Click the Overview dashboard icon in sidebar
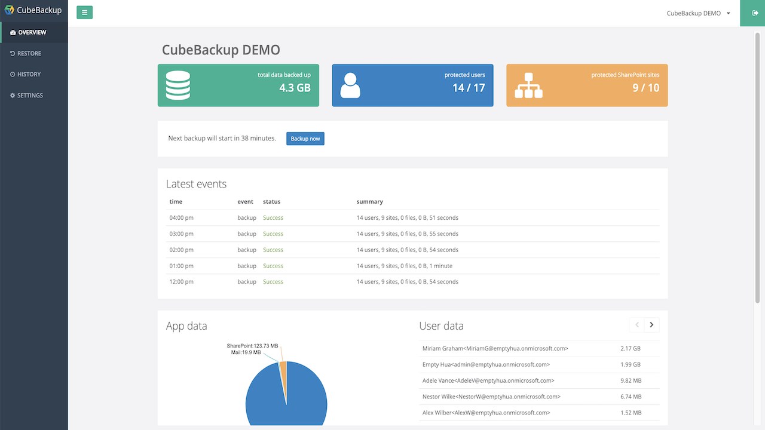Image resolution: width=765 pixels, height=430 pixels. [x=13, y=32]
